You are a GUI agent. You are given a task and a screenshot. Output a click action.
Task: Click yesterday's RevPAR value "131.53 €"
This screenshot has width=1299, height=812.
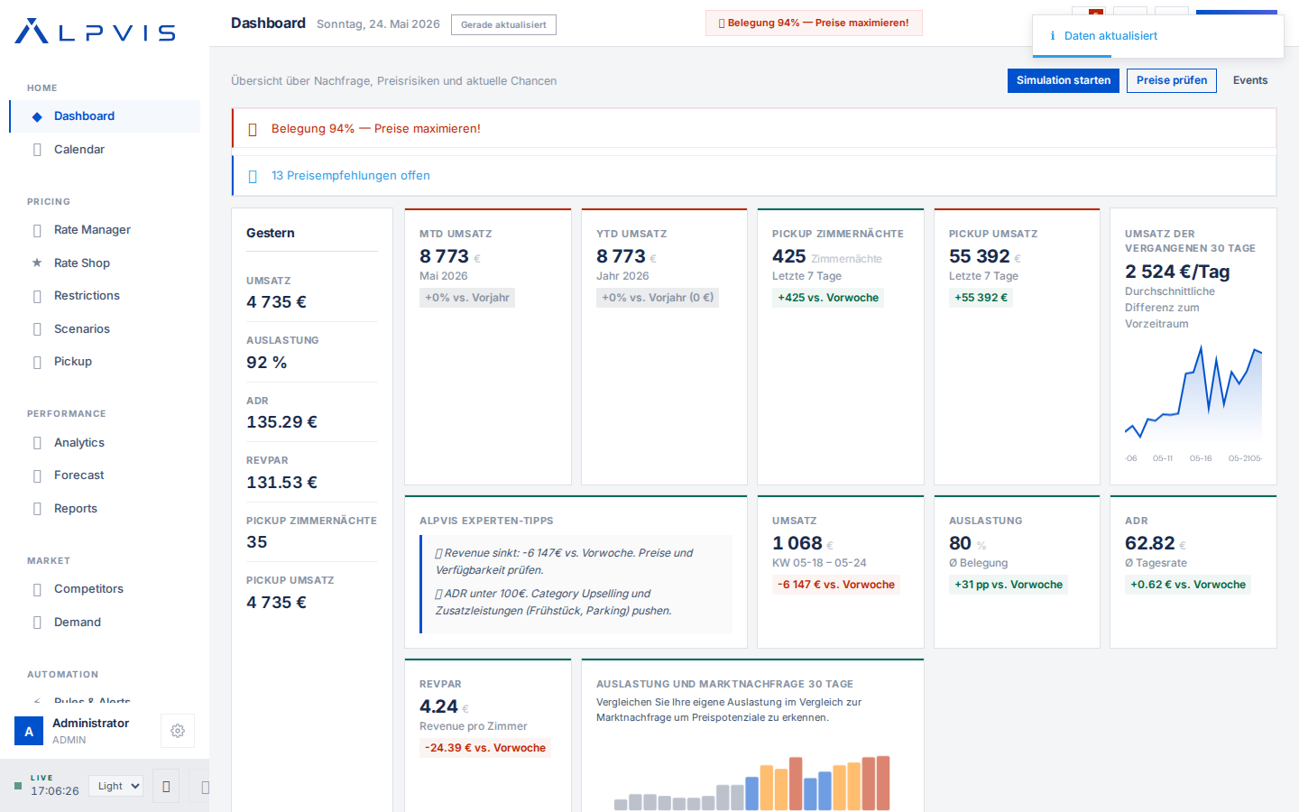click(281, 483)
